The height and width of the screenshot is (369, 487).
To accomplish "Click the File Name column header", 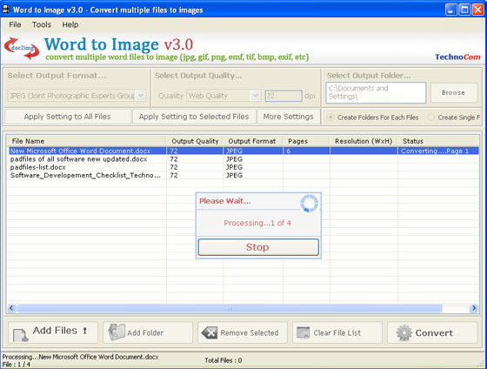I will [x=87, y=141].
